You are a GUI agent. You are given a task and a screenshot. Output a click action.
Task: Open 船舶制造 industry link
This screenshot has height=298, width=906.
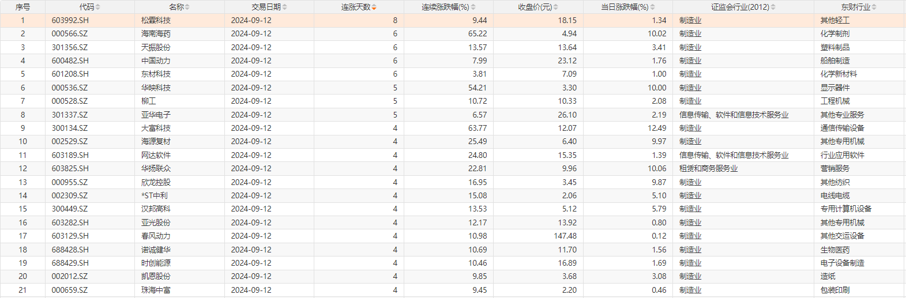tap(835, 61)
